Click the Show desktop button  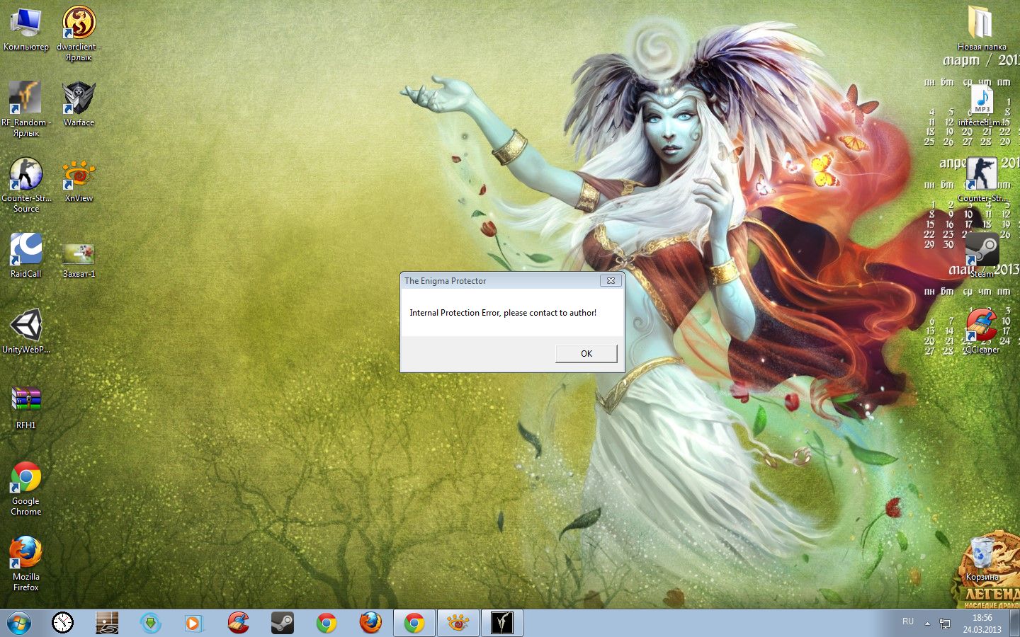1015,623
